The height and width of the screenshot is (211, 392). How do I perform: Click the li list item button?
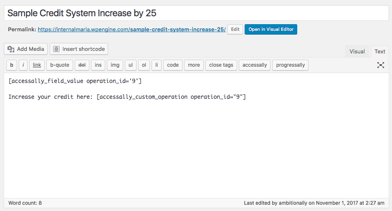tap(156, 65)
